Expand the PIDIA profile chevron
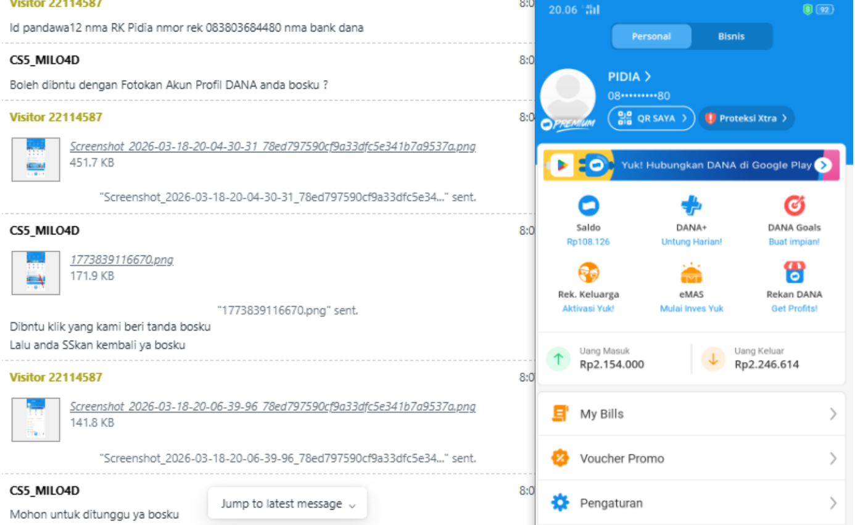The width and height of the screenshot is (855, 525). [648, 76]
